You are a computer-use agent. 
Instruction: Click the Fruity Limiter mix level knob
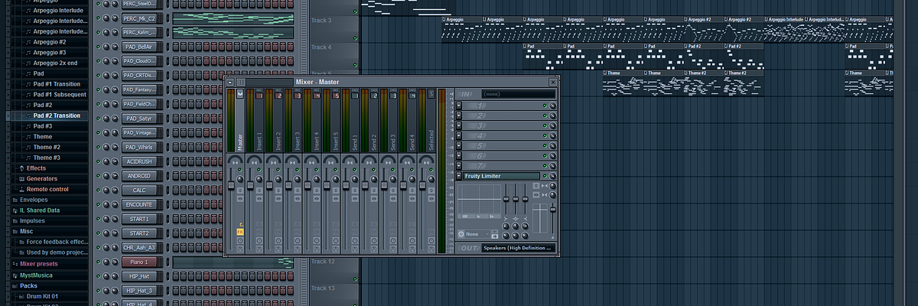pos(553,176)
